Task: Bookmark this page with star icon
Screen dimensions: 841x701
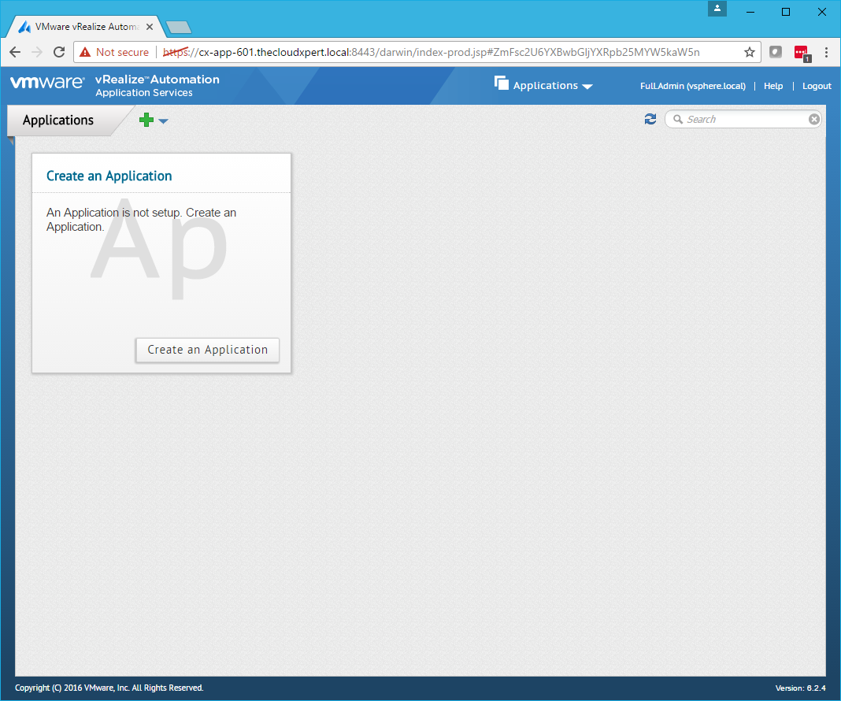Action: tap(749, 52)
